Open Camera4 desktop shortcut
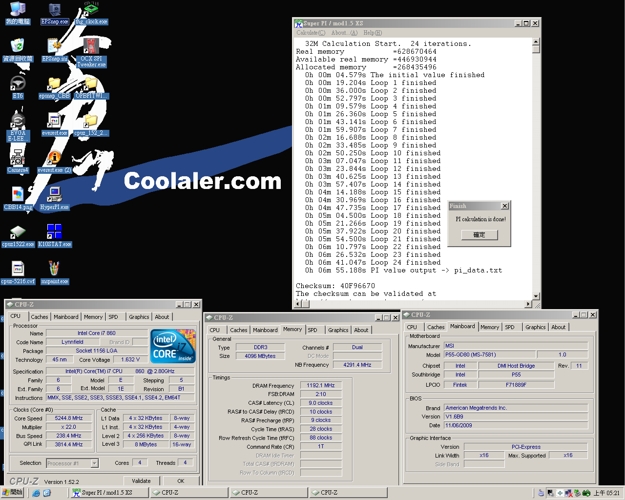 point(18,162)
